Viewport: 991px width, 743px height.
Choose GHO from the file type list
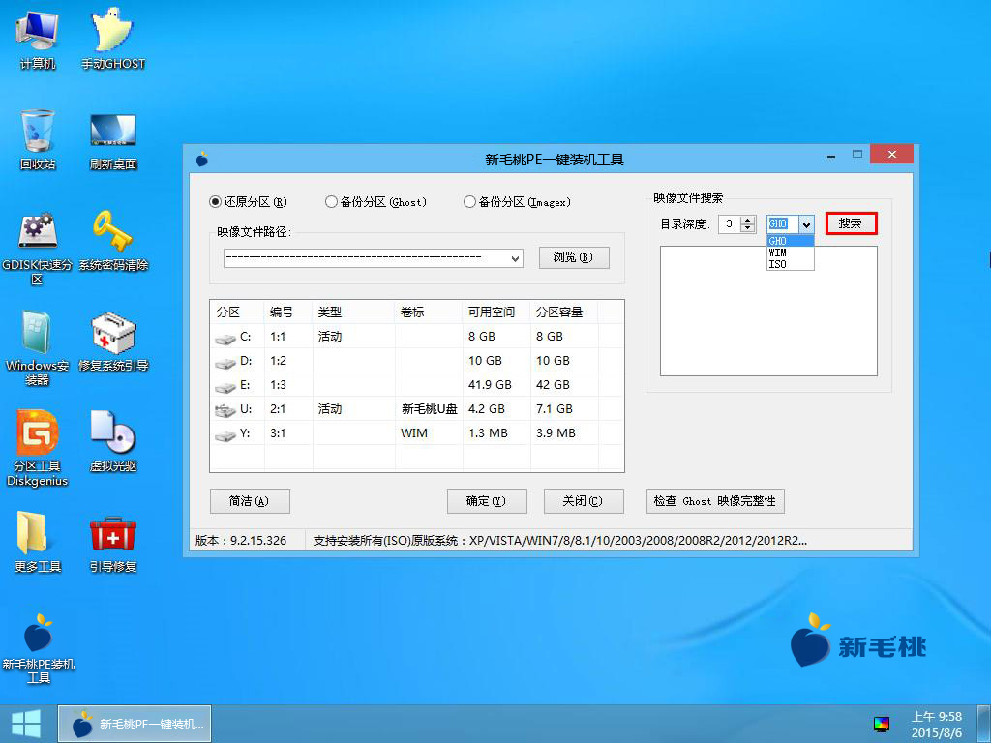tap(790, 241)
